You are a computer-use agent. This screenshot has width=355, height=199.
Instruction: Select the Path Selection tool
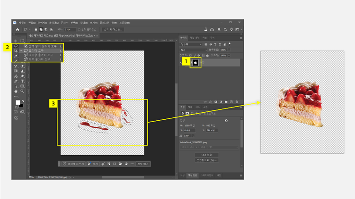(16, 86)
